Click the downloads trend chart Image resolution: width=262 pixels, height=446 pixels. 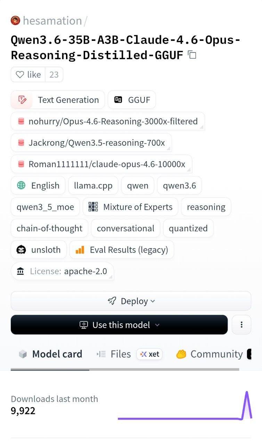click(x=185, y=406)
